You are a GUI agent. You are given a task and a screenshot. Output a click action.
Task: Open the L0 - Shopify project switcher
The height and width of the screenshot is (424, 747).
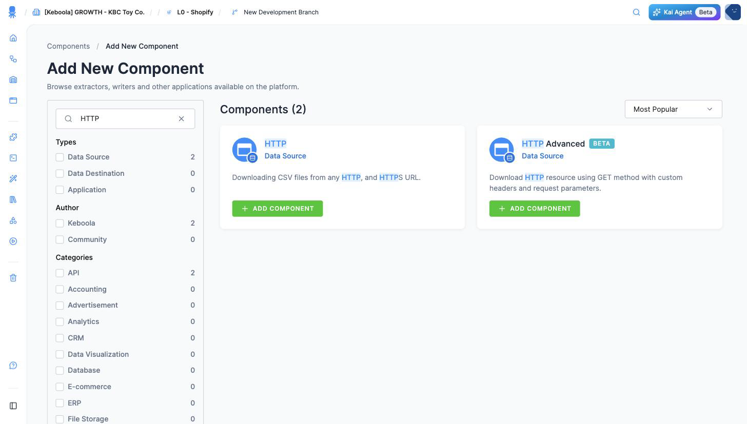[195, 12]
